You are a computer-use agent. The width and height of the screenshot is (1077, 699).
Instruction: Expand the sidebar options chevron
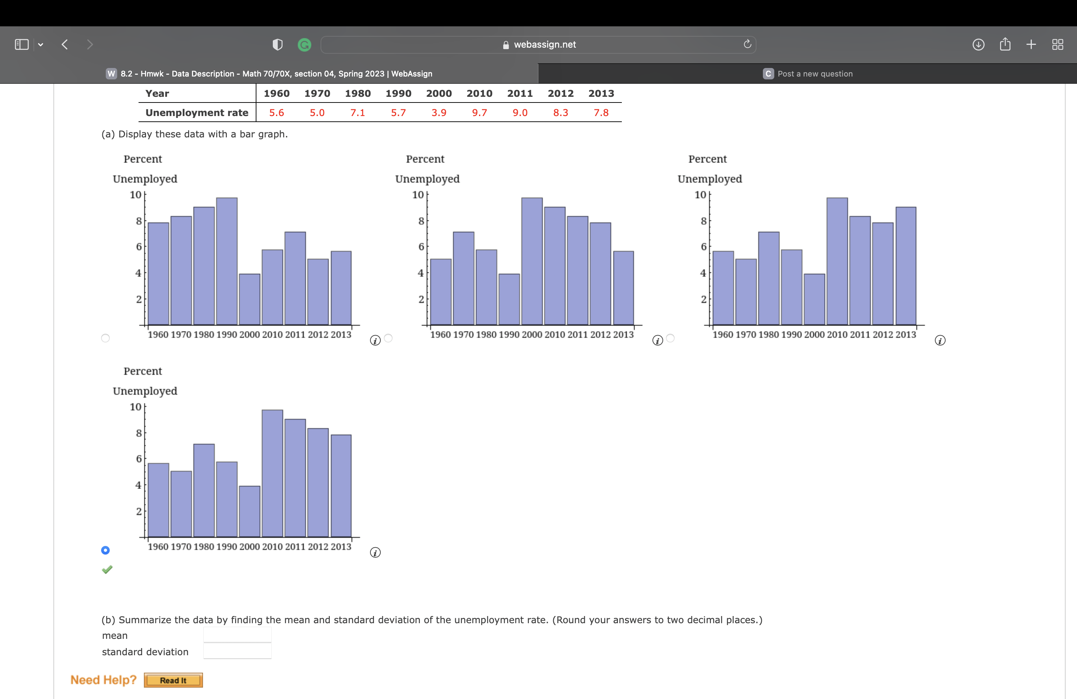pos(41,44)
